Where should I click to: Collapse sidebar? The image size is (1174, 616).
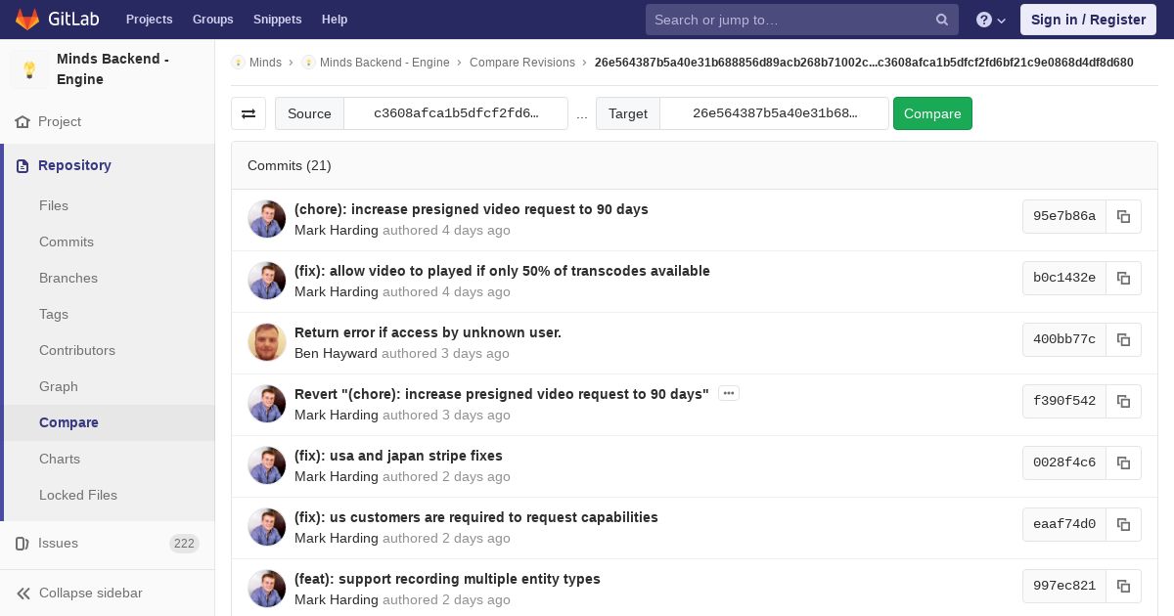(x=80, y=593)
